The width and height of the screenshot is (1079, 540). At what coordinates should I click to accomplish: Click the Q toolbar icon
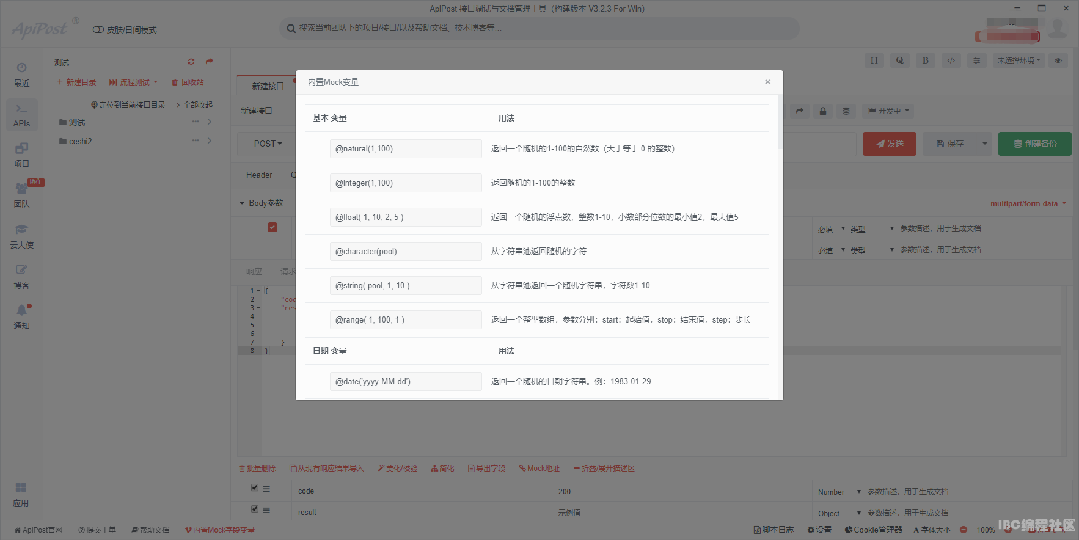coord(899,60)
